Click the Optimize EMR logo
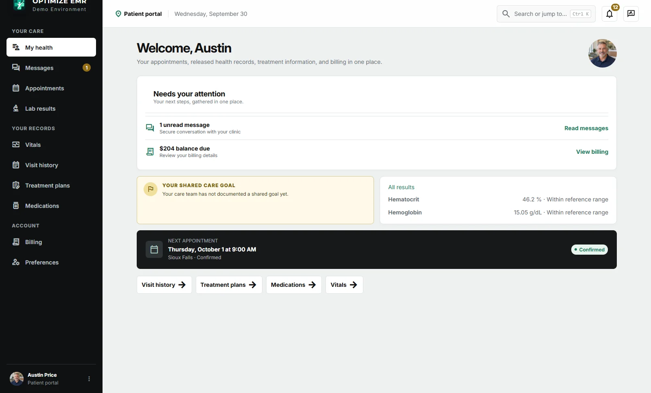 (x=19, y=5)
